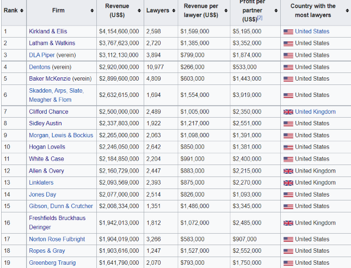Image resolution: width=351 pixels, height=268 pixels.
Task: Select revenue value $4,154,600,000
Action: (119, 32)
